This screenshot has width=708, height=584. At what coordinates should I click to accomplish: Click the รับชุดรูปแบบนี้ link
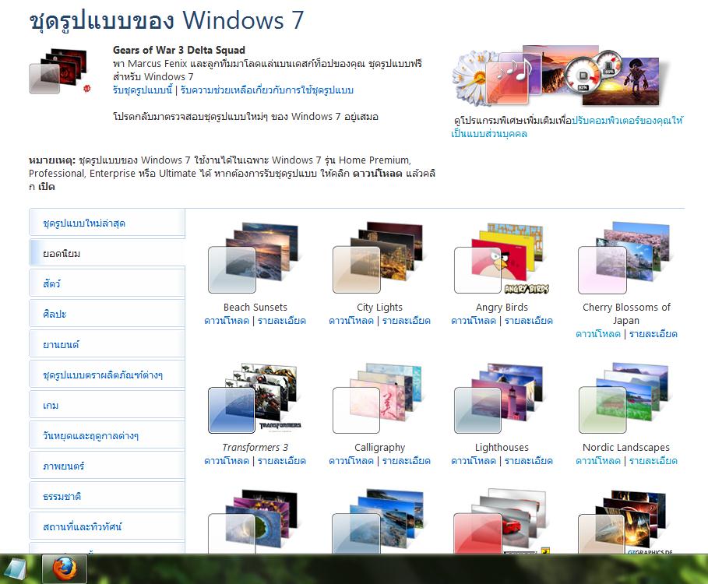[143, 90]
